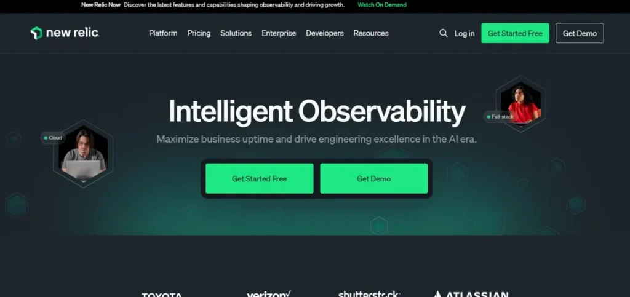This screenshot has width=630, height=297.
Task: Open the search magnifier icon
Action: point(443,33)
